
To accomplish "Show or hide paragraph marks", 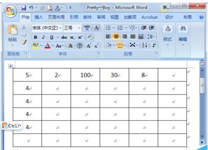I will pyautogui.click(x=154, y=45).
